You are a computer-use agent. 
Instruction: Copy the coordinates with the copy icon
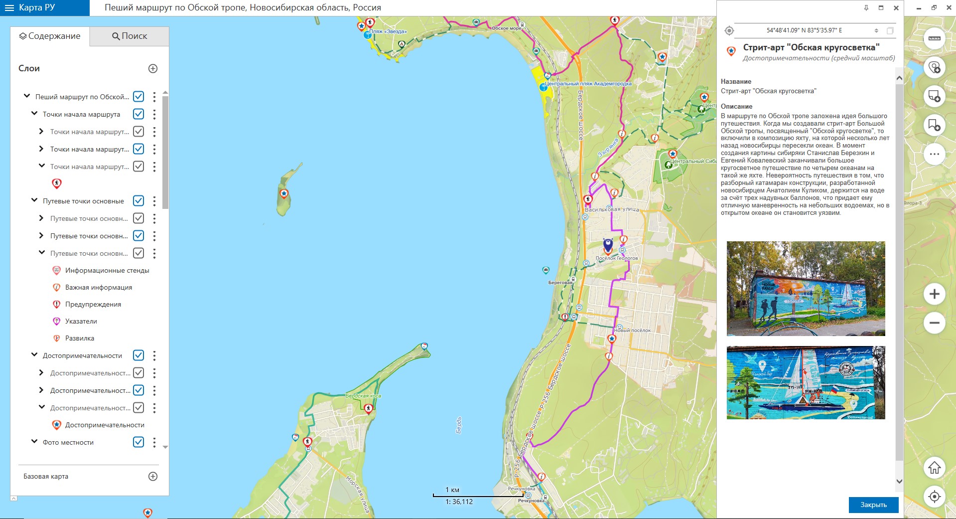tap(890, 31)
